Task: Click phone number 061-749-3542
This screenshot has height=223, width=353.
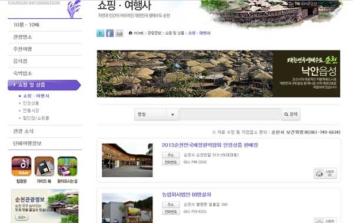Action: [195, 162]
